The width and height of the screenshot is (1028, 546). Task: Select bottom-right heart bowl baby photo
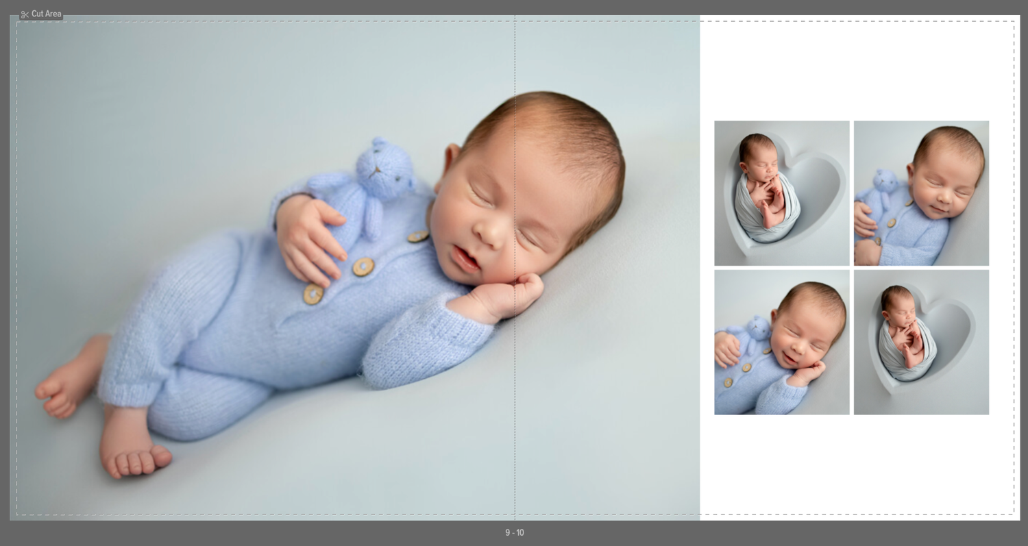click(921, 342)
